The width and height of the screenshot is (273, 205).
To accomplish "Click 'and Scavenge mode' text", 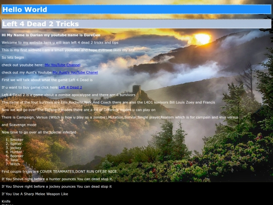I will [19, 125].
